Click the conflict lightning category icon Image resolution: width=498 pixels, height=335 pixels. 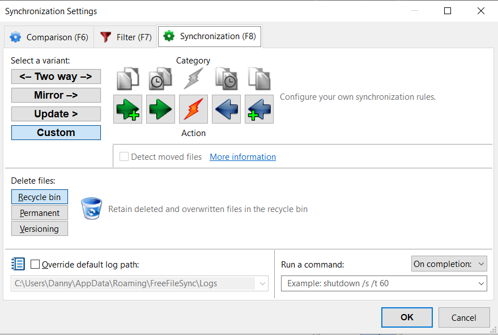coord(193,78)
